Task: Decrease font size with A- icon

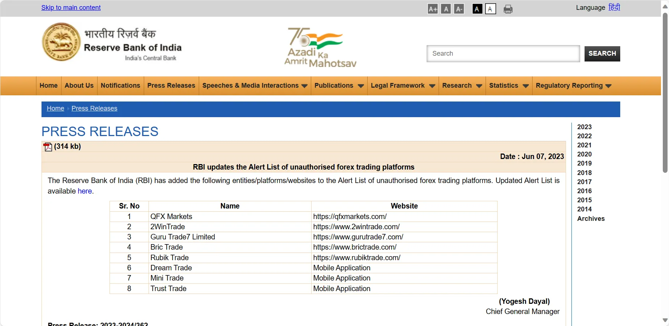Action: (x=459, y=9)
